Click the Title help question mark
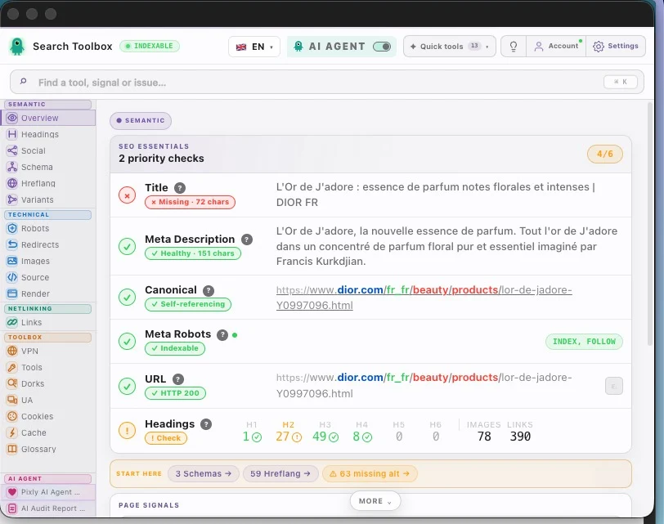Screen dimensions: 664x524 pos(180,188)
